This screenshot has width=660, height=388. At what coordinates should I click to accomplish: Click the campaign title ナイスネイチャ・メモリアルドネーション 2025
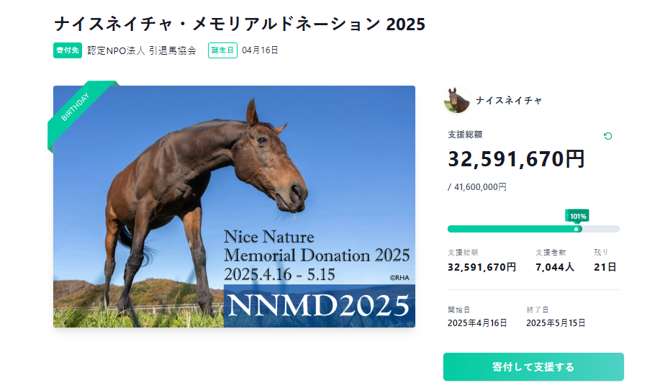point(240,24)
